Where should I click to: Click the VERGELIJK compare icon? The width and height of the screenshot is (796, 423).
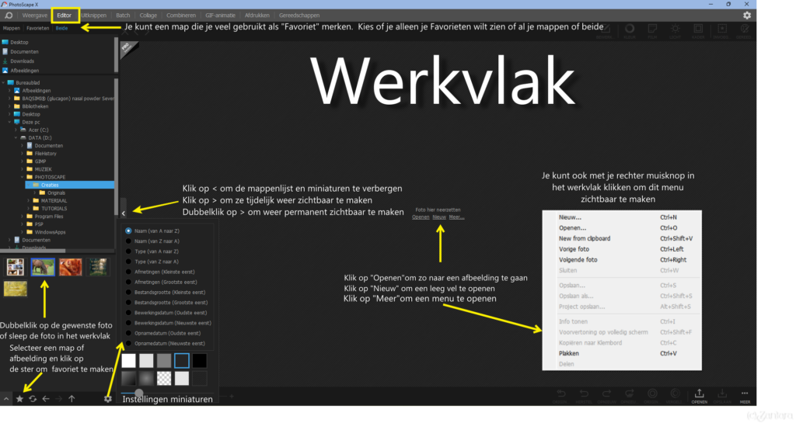(x=674, y=396)
